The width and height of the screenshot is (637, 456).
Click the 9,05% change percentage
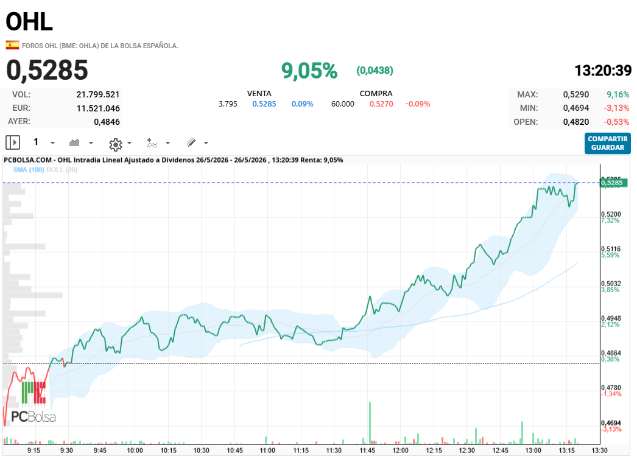pos(309,71)
